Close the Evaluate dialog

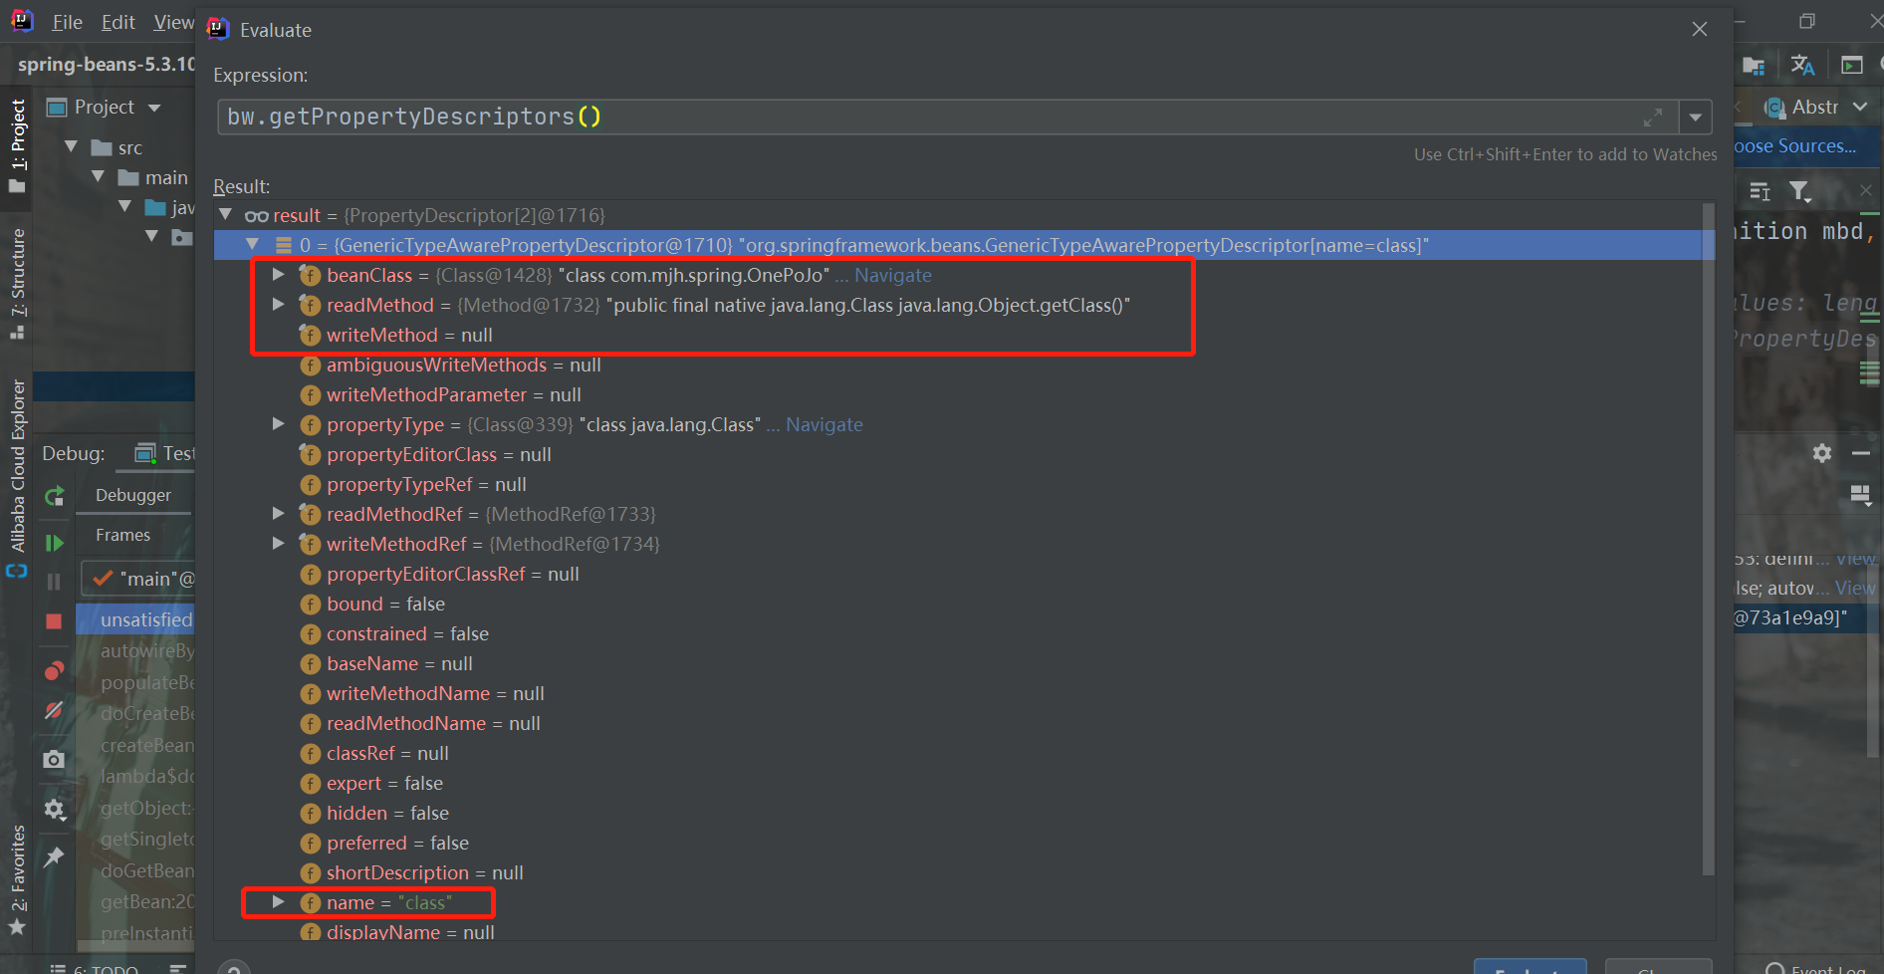pos(1700,30)
